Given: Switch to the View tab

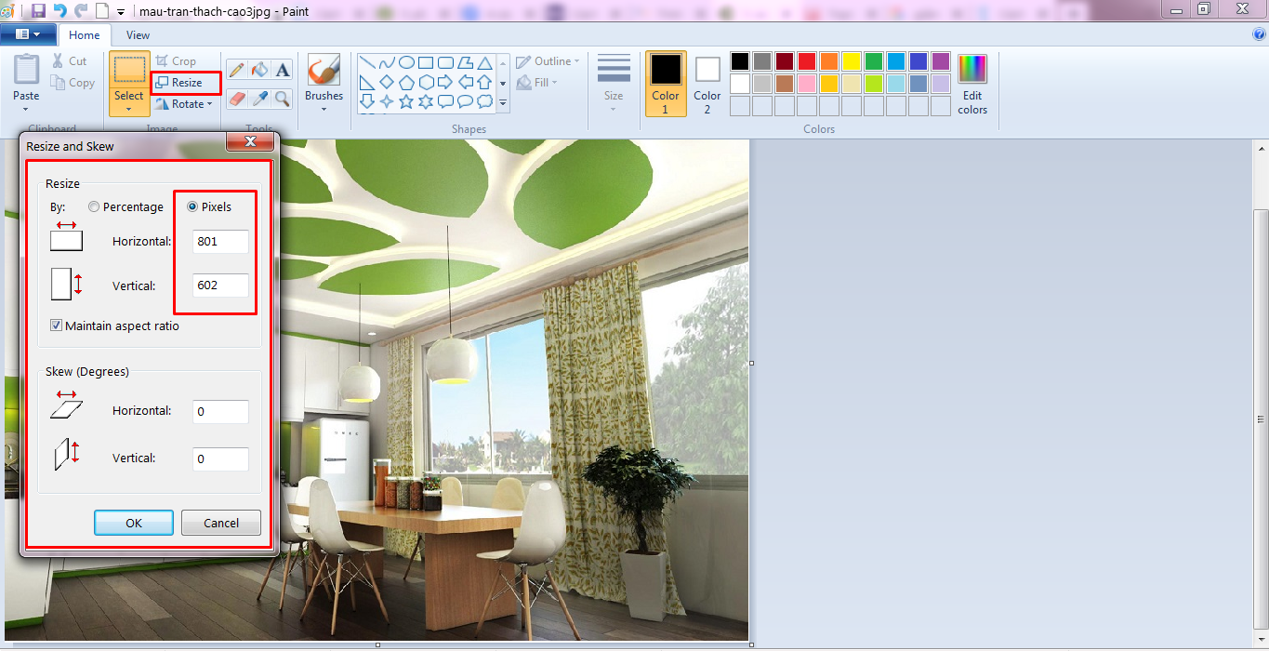Looking at the screenshot, I should [x=138, y=35].
